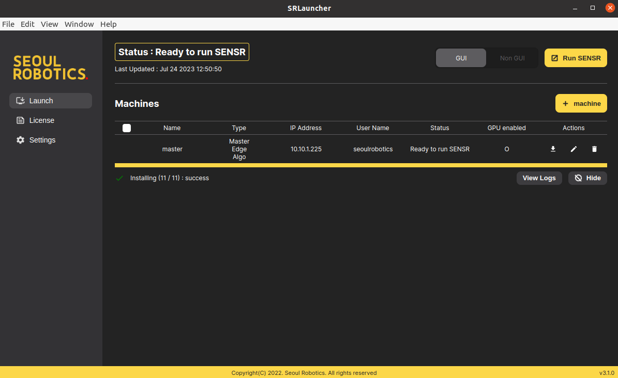618x378 pixels.
Task: Open Settings in the sidebar
Action: click(51, 140)
